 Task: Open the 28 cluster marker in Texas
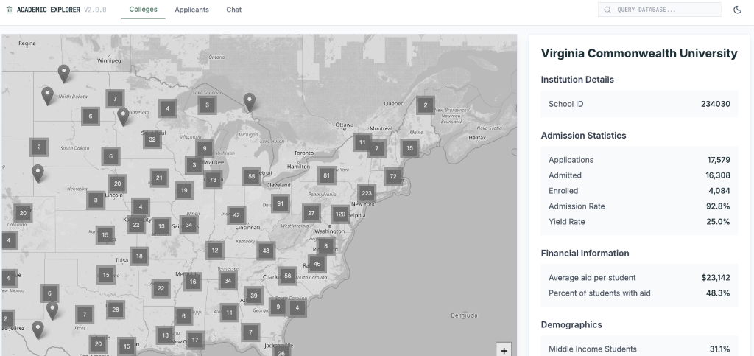pos(116,310)
